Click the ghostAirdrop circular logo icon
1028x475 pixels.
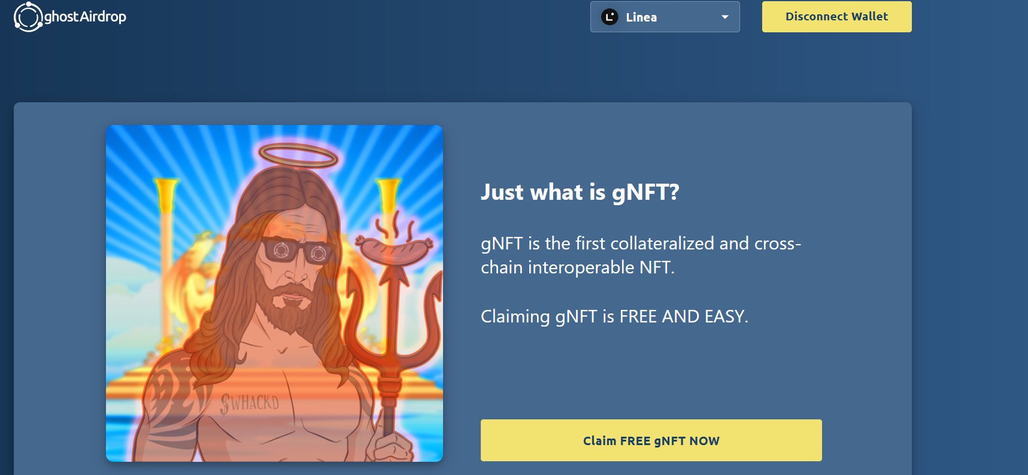tap(28, 17)
